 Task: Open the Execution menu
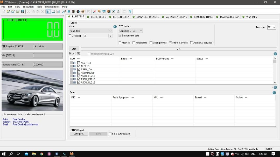(x=28, y=7)
